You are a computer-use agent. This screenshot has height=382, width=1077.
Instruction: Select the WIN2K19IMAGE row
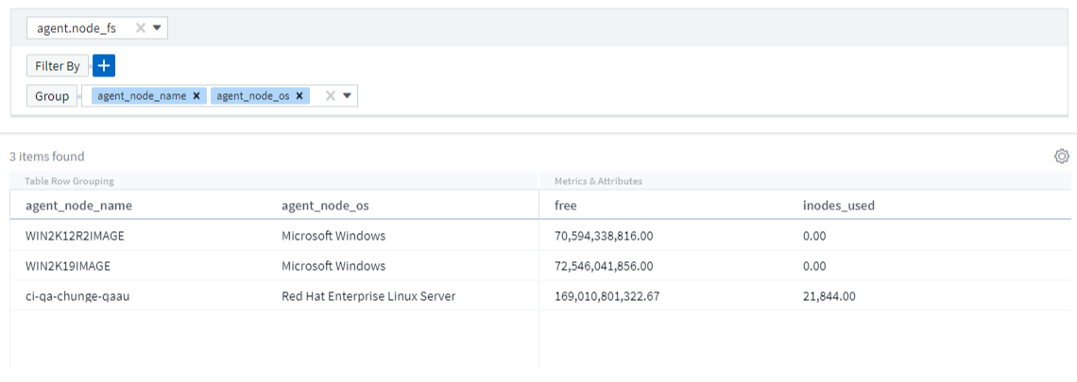click(68, 266)
